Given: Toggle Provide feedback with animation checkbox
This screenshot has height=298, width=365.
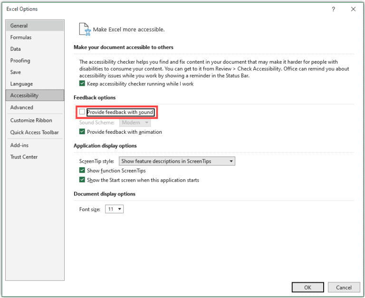Looking at the screenshot, I should point(82,131).
